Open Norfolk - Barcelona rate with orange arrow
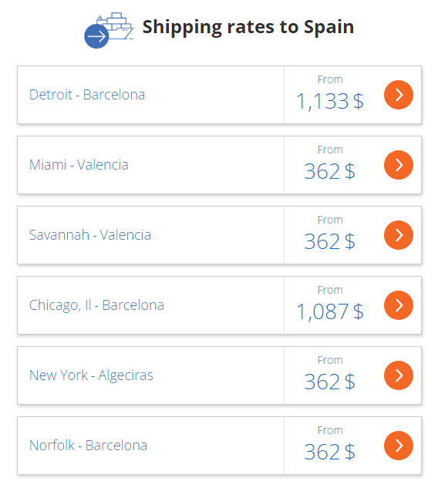Viewport: 438px width, 488px height. 399,446
